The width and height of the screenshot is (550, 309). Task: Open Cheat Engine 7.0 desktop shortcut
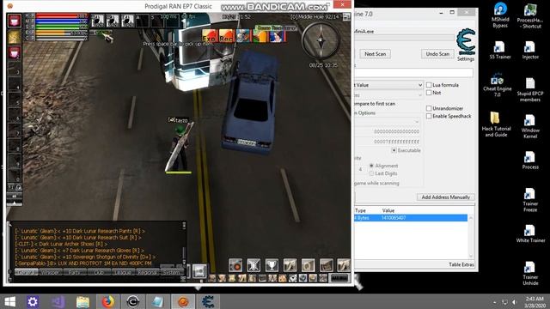coord(497,85)
